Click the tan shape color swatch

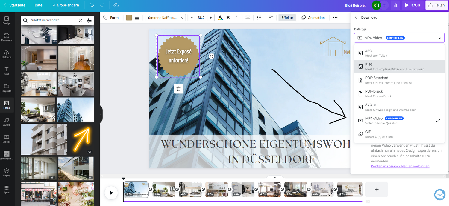[x=129, y=18]
